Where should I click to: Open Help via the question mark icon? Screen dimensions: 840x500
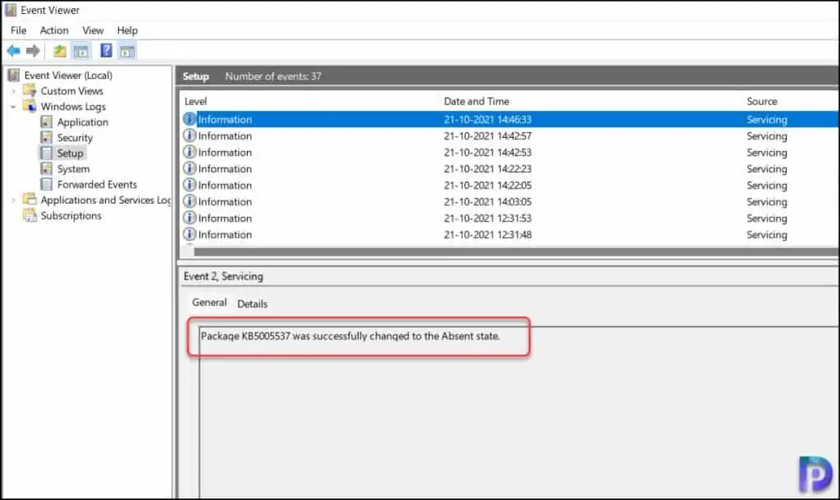pyautogui.click(x=106, y=50)
